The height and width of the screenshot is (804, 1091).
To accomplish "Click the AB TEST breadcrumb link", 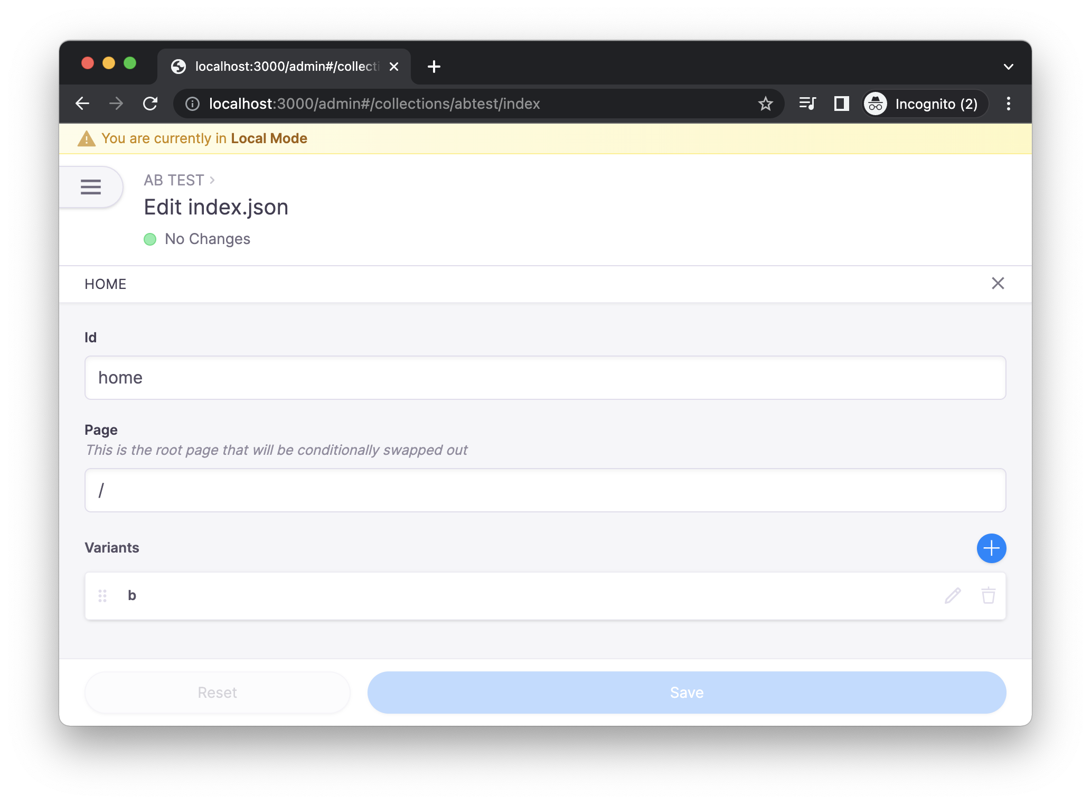I will (174, 181).
